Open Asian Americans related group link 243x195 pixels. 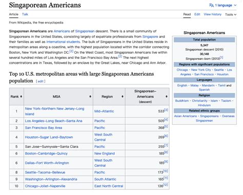tap(186, 116)
